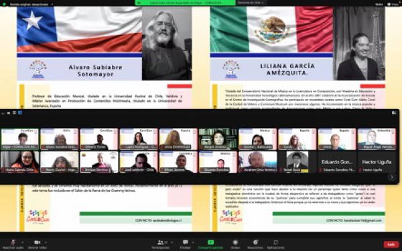Switch video panel to the grid view icon
402x251 pixels.
point(14,112)
